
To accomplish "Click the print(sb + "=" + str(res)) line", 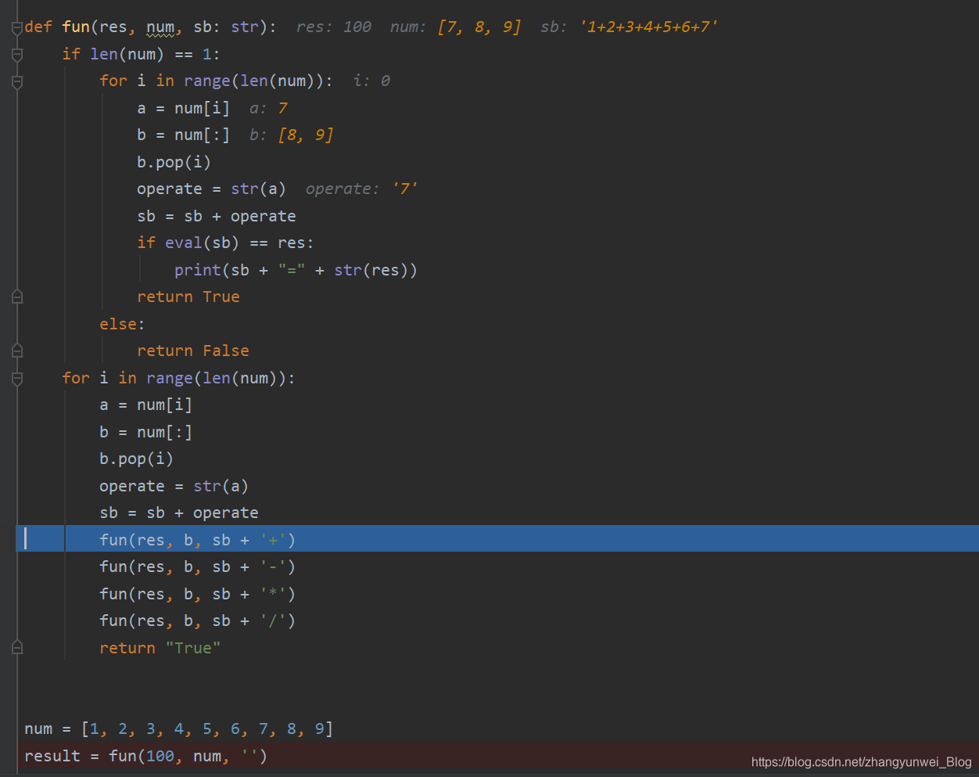I will (x=296, y=270).
